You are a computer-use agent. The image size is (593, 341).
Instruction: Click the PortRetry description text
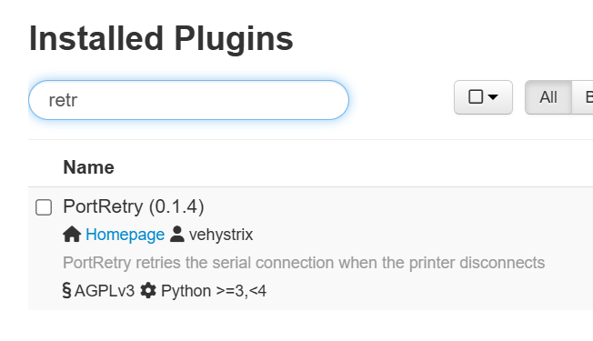coord(304,263)
